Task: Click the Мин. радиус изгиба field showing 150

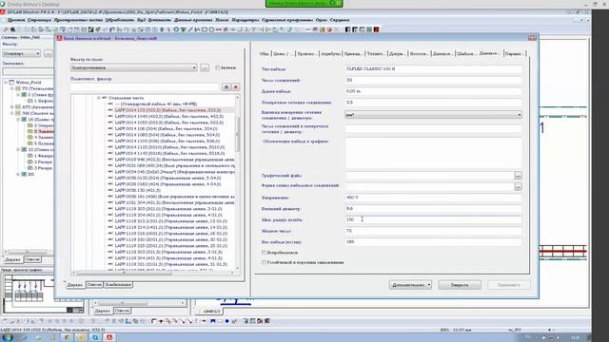Action: 433,219
